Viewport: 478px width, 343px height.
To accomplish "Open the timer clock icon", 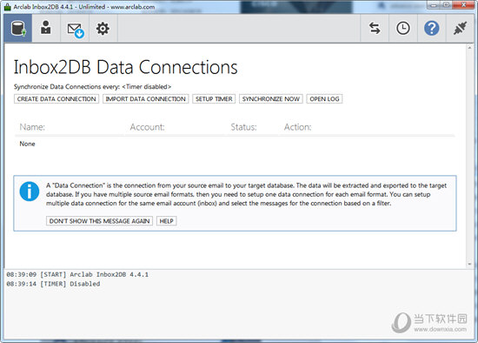I will pyautogui.click(x=403, y=29).
